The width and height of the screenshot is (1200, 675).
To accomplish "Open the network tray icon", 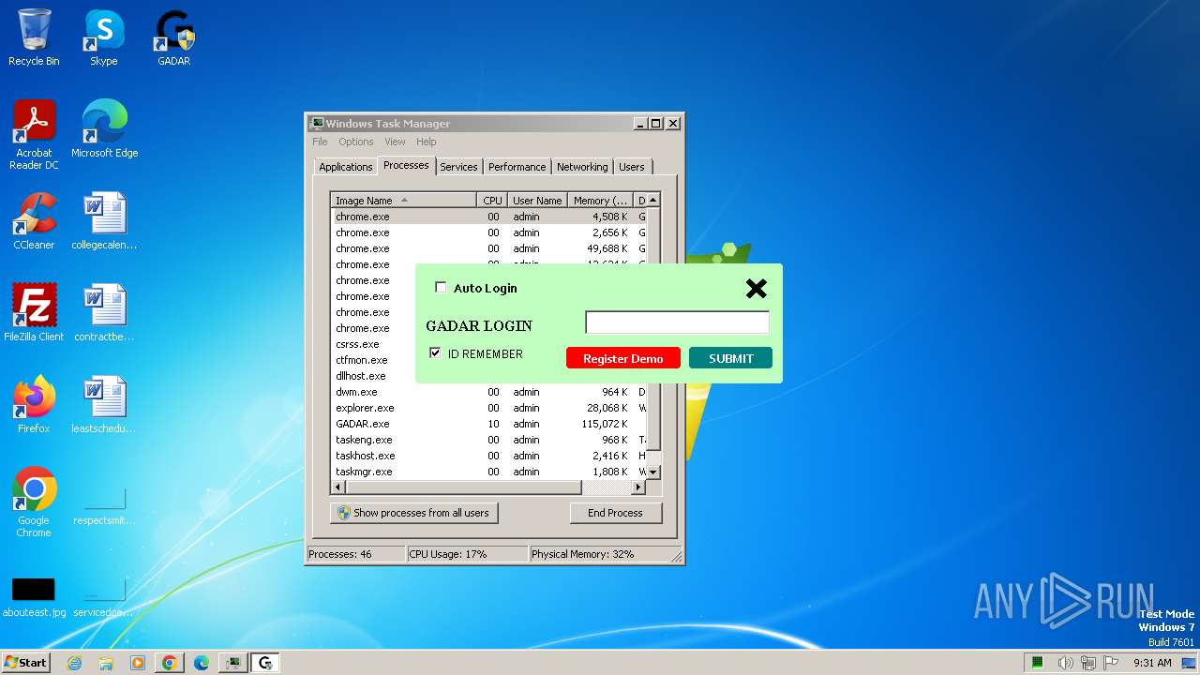I will pyautogui.click(x=1088, y=663).
